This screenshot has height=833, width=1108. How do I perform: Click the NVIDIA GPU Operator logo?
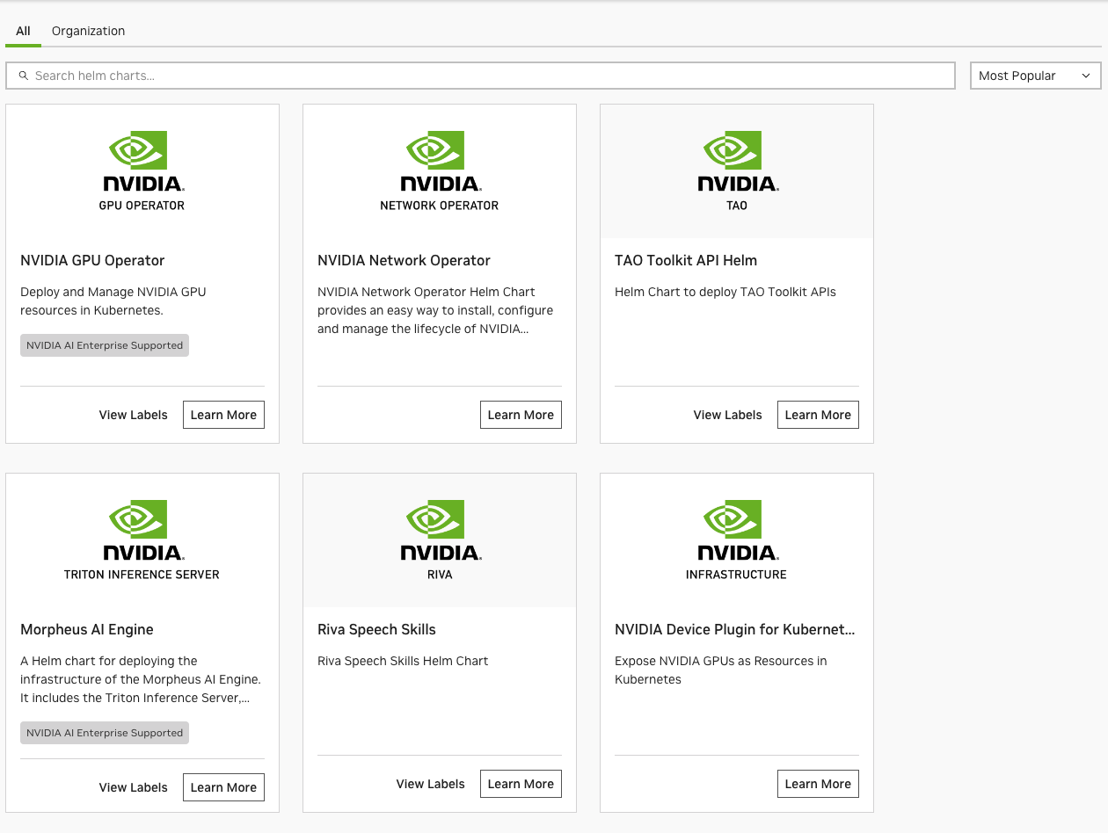[142, 171]
